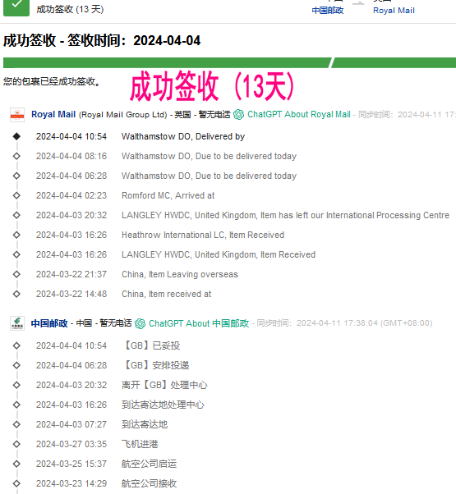Click the 航空公司启运 entry

pyautogui.click(x=106, y=464)
